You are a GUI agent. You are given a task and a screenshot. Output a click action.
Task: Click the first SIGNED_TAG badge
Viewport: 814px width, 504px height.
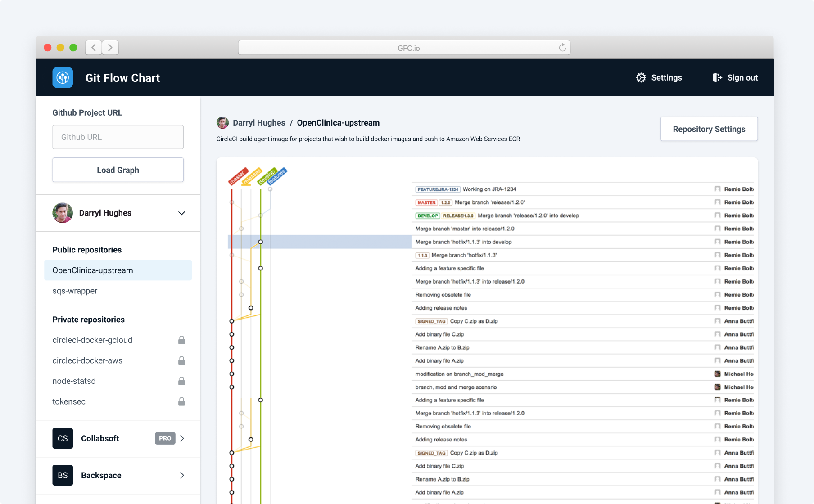coord(431,321)
